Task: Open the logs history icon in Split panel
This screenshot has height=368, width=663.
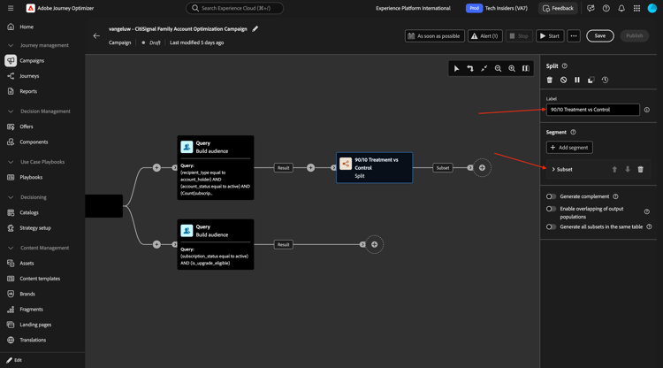Action: [x=605, y=80]
